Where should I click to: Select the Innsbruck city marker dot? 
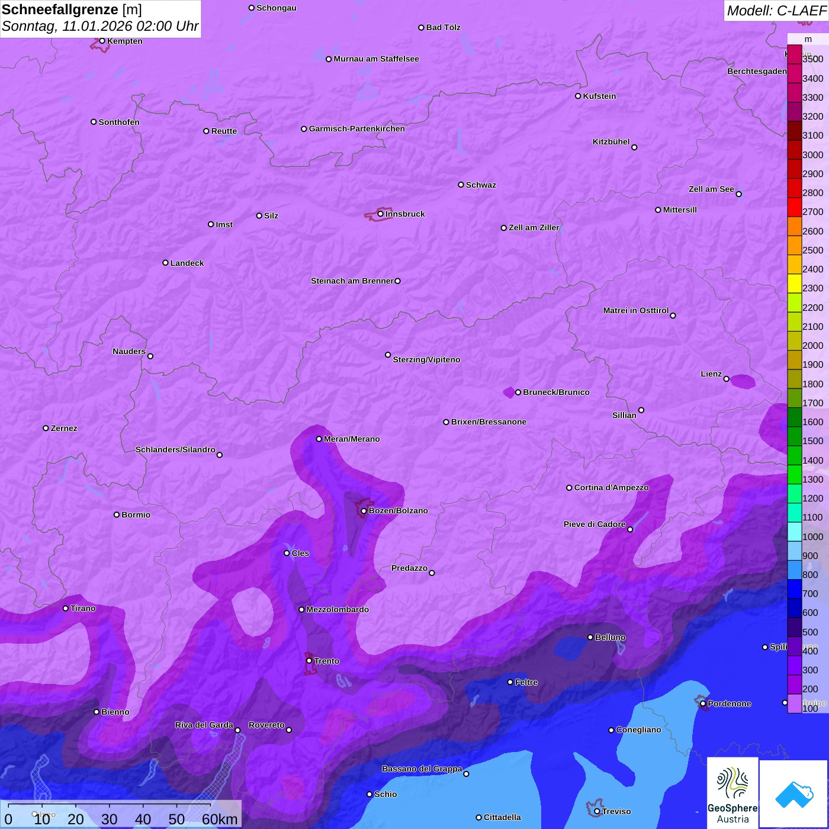click(x=381, y=214)
